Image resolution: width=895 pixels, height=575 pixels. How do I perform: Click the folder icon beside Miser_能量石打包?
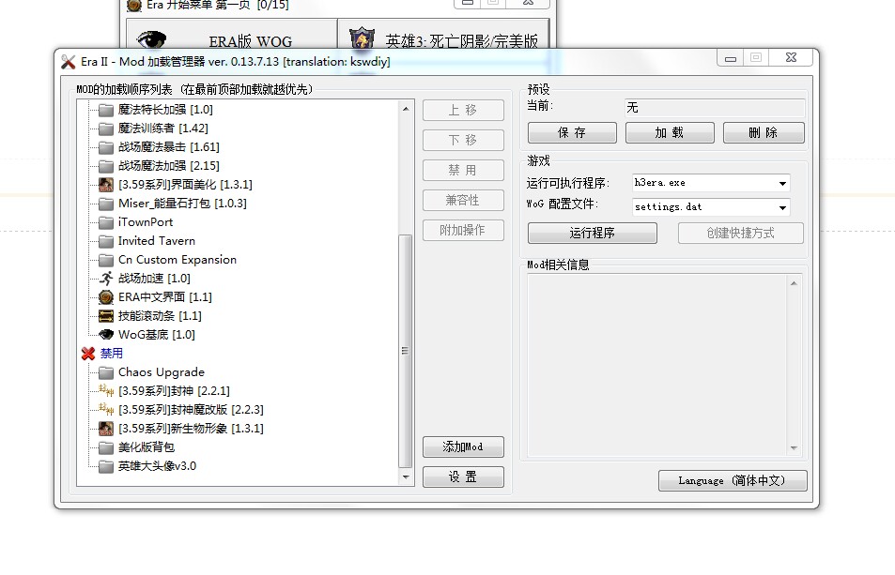point(105,204)
